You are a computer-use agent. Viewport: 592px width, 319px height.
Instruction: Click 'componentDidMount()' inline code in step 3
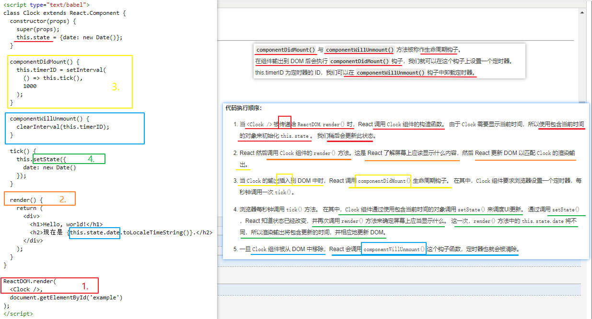[x=384, y=181]
